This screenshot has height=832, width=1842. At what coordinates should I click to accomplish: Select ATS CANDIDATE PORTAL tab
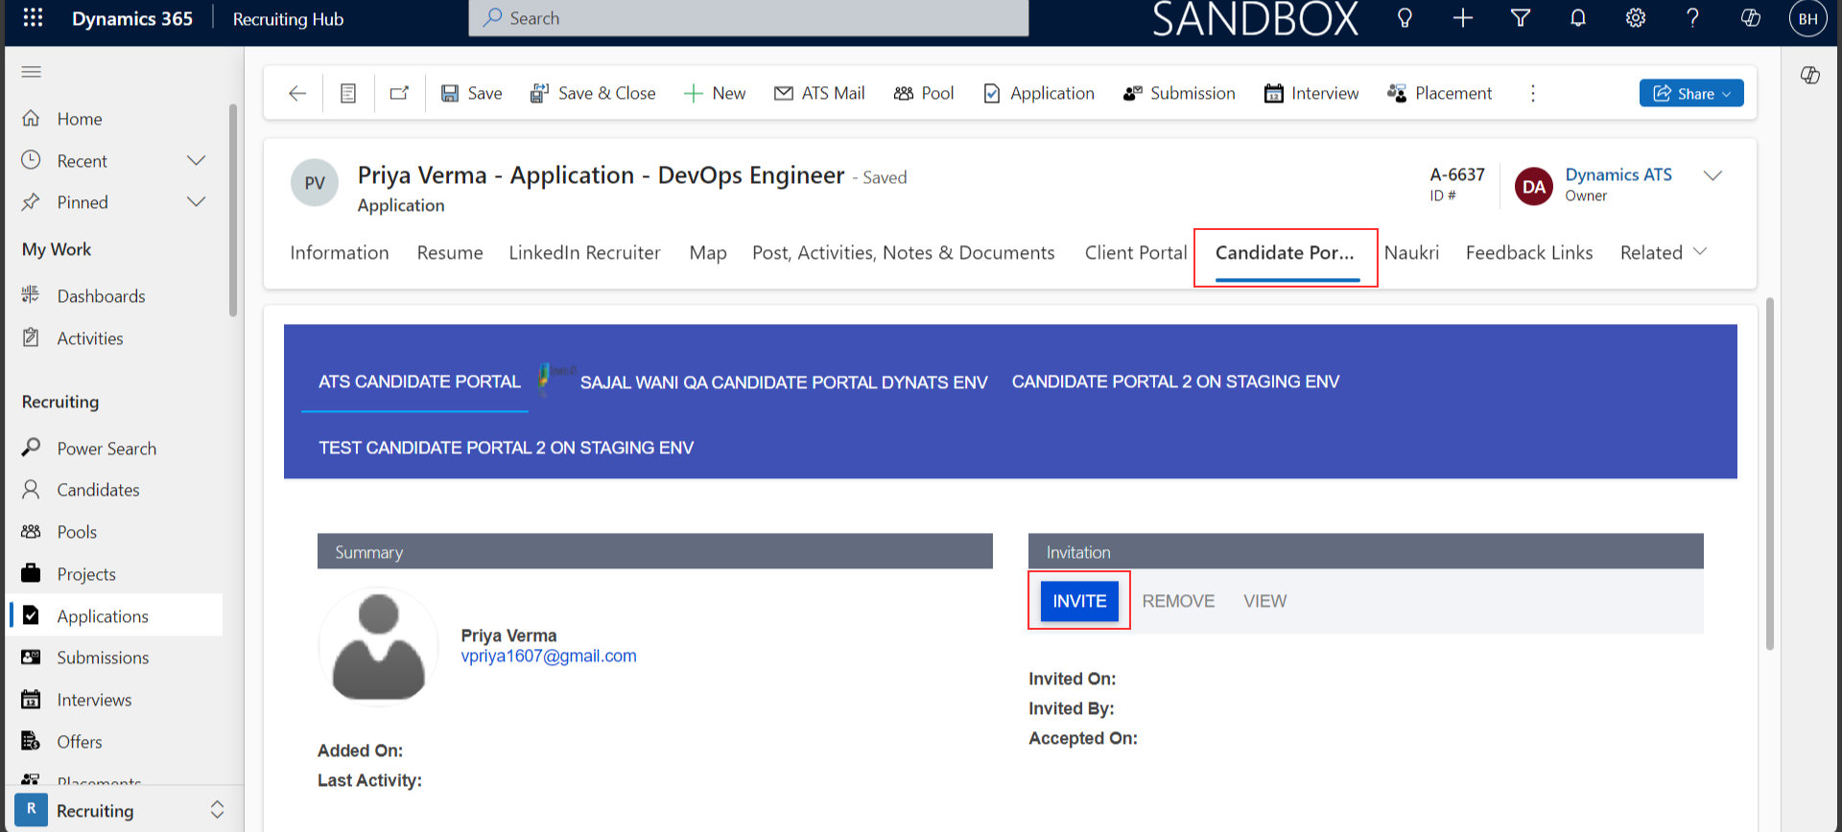click(419, 381)
